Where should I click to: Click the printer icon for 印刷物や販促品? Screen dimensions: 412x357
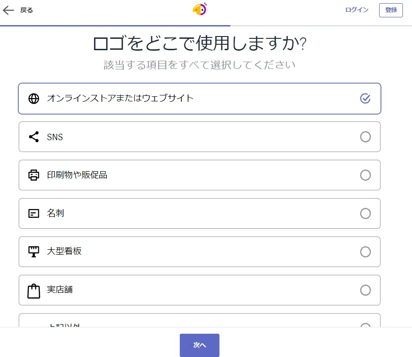point(34,175)
